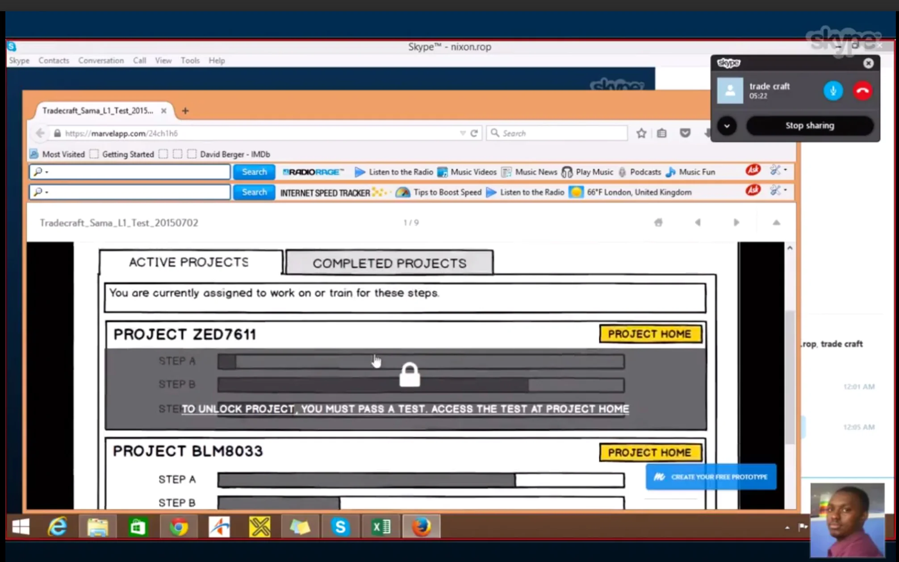This screenshot has height=562, width=899.
Task: Open Conversation menu
Action: pyautogui.click(x=101, y=60)
